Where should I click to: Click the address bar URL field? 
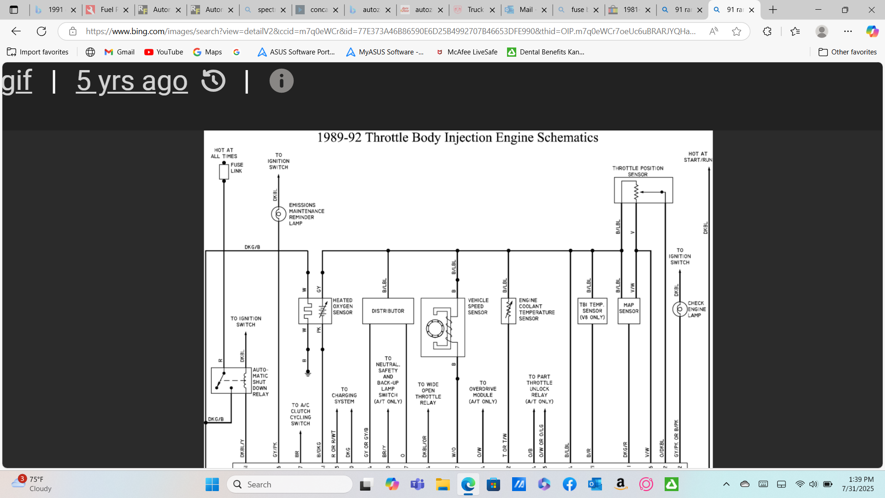point(390,31)
